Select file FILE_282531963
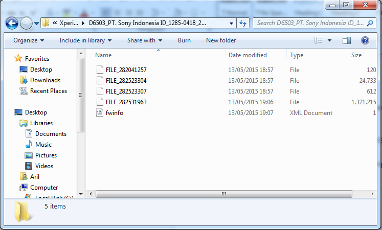Viewport: 382px width, 230px height. [x=126, y=102]
